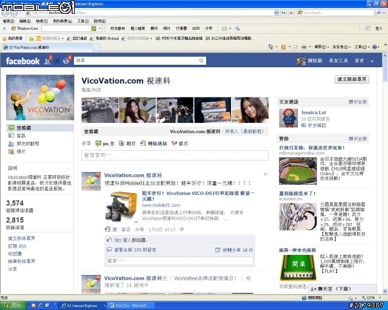Choose the po 文 share option

coord(105,143)
